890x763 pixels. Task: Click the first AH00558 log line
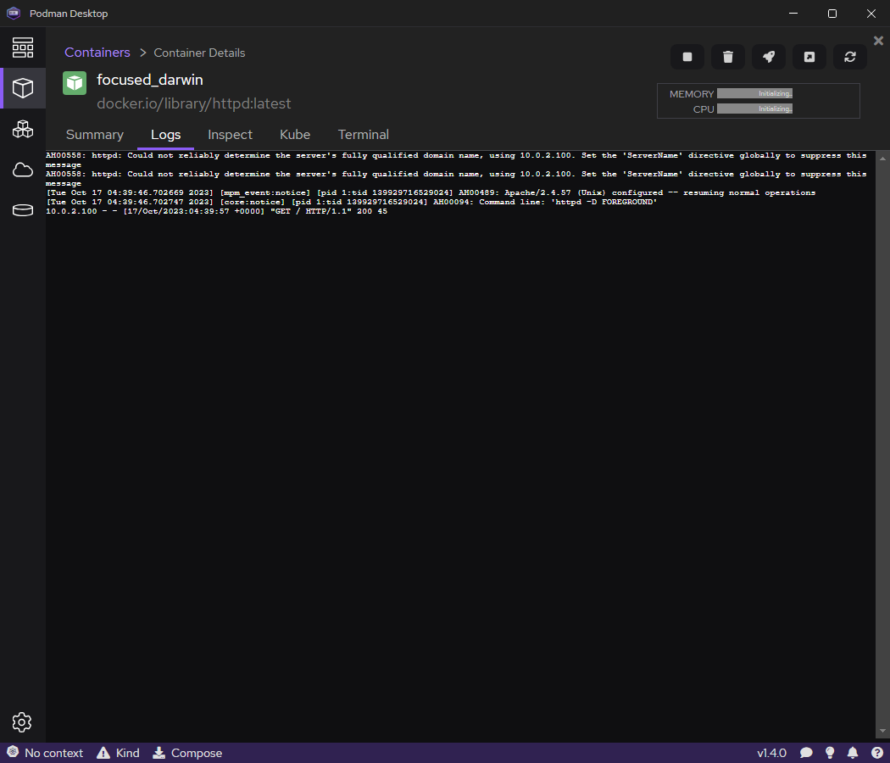pyautogui.click(x=456, y=160)
